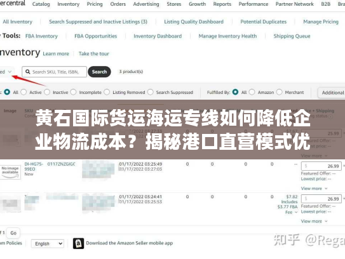The height and width of the screenshot is (259, 345).
Task: Click the No image available thumbnail
Action: [10, 172]
